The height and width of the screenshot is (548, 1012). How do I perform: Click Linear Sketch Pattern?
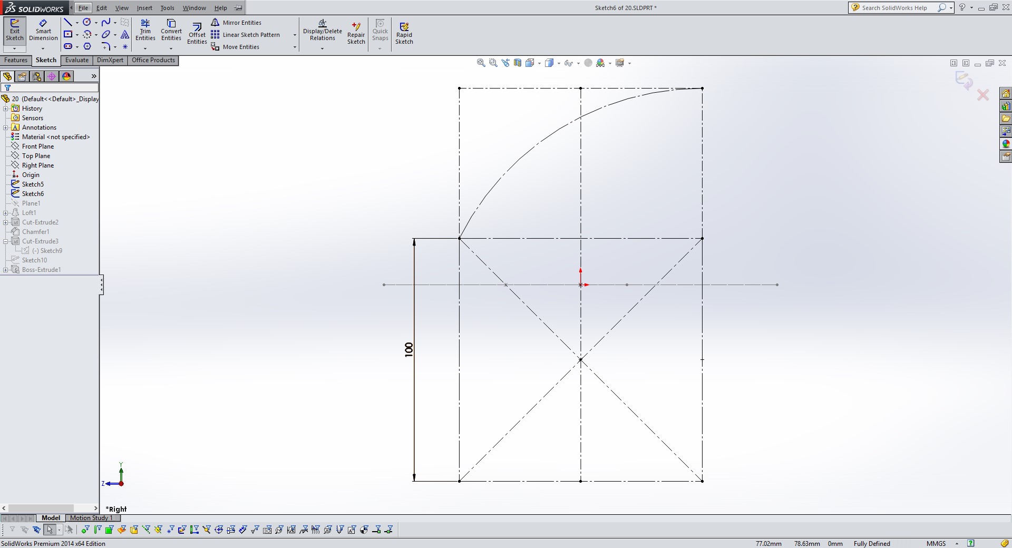(246, 35)
